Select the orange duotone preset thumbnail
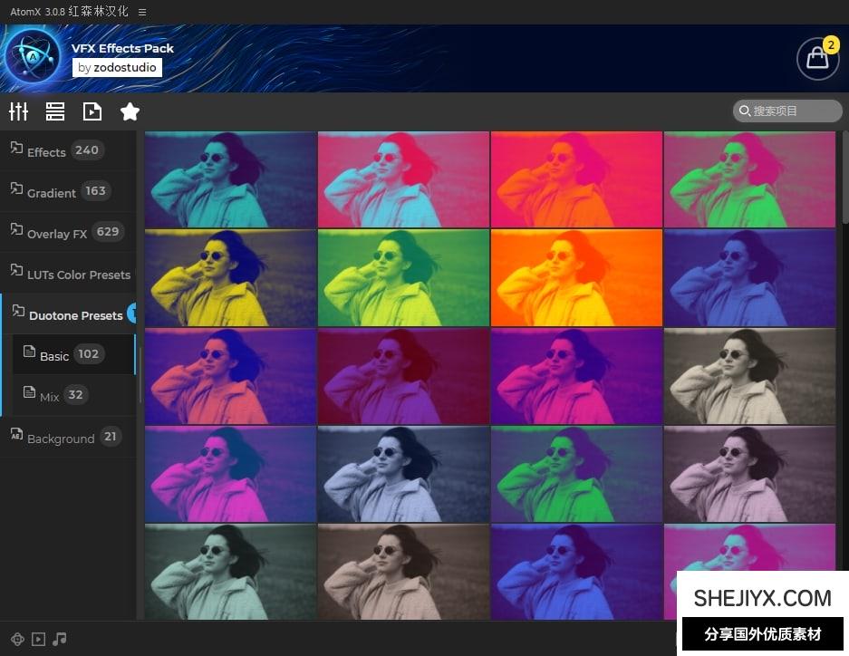 (576, 277)
